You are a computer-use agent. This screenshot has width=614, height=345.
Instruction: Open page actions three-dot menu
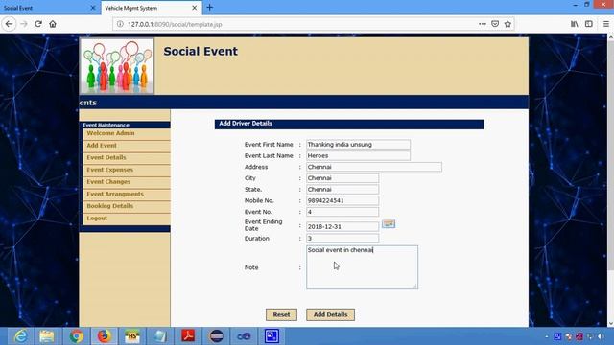483,24
